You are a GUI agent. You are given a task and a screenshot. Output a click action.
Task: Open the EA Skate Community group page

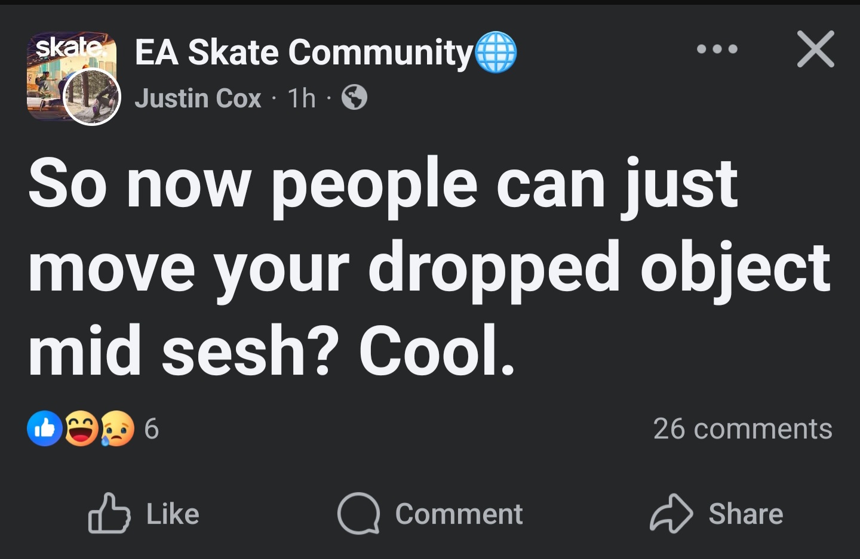pyautogui.click(x=303, y=52)
